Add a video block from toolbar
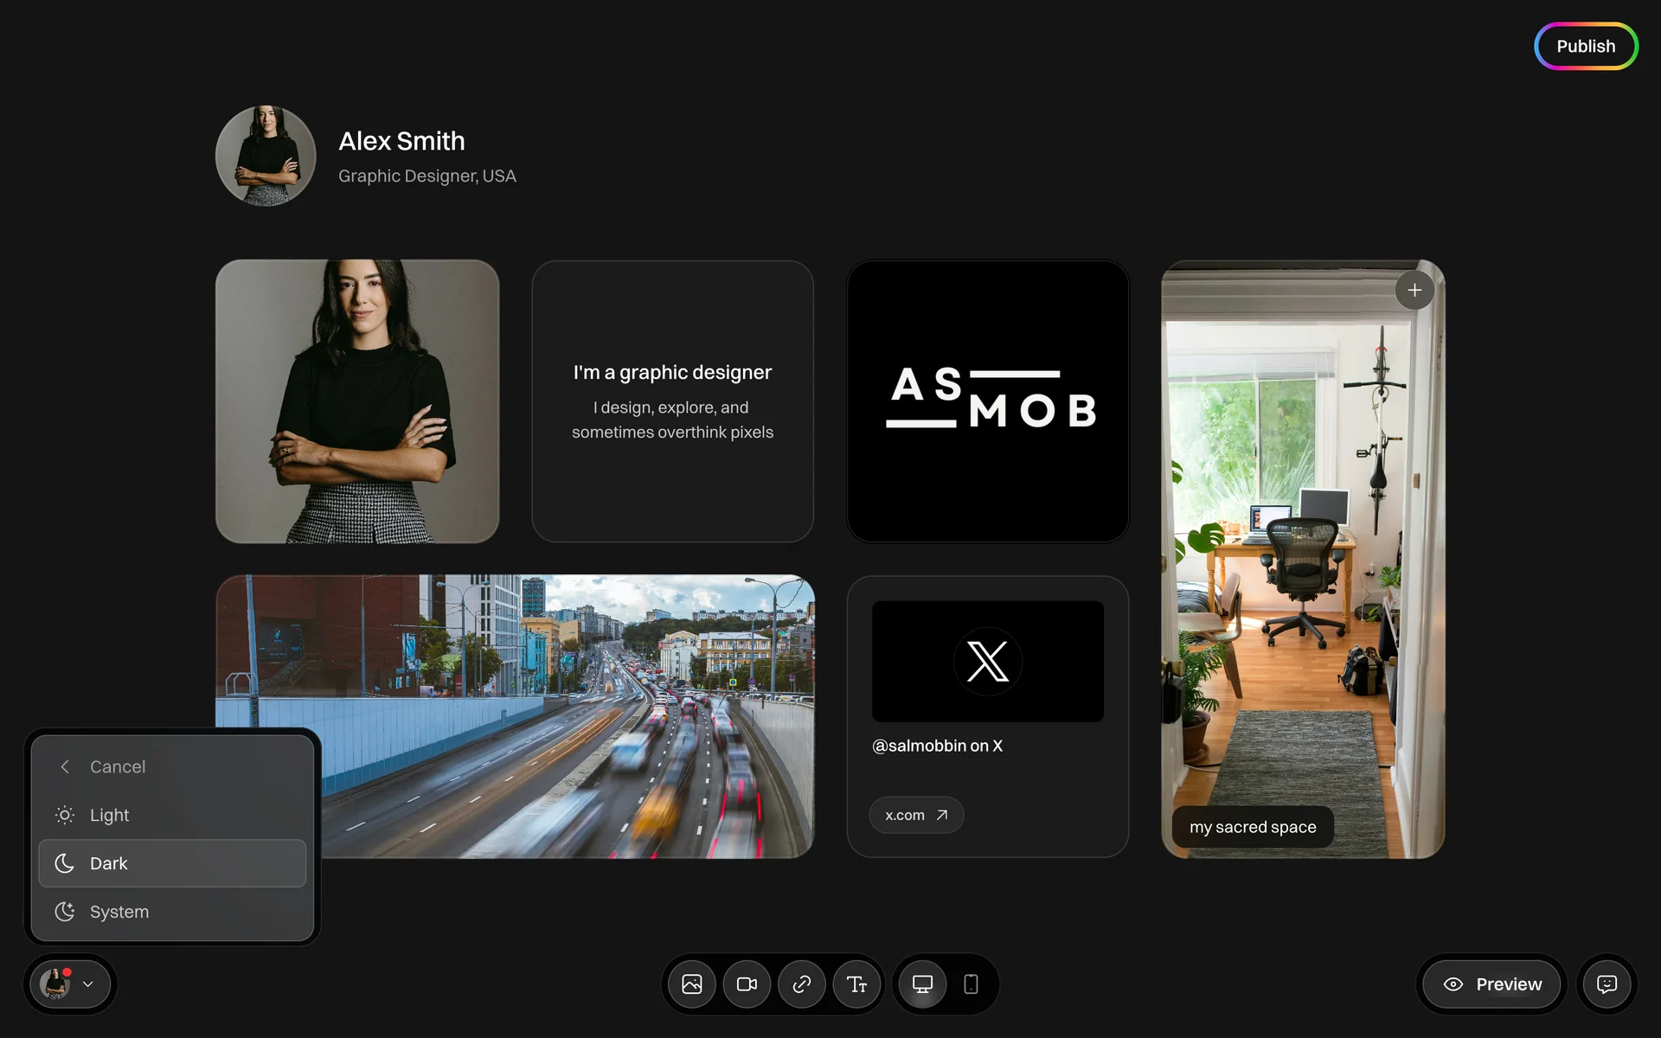This screenshot has width=1661, height=1038. pos(747,984)
